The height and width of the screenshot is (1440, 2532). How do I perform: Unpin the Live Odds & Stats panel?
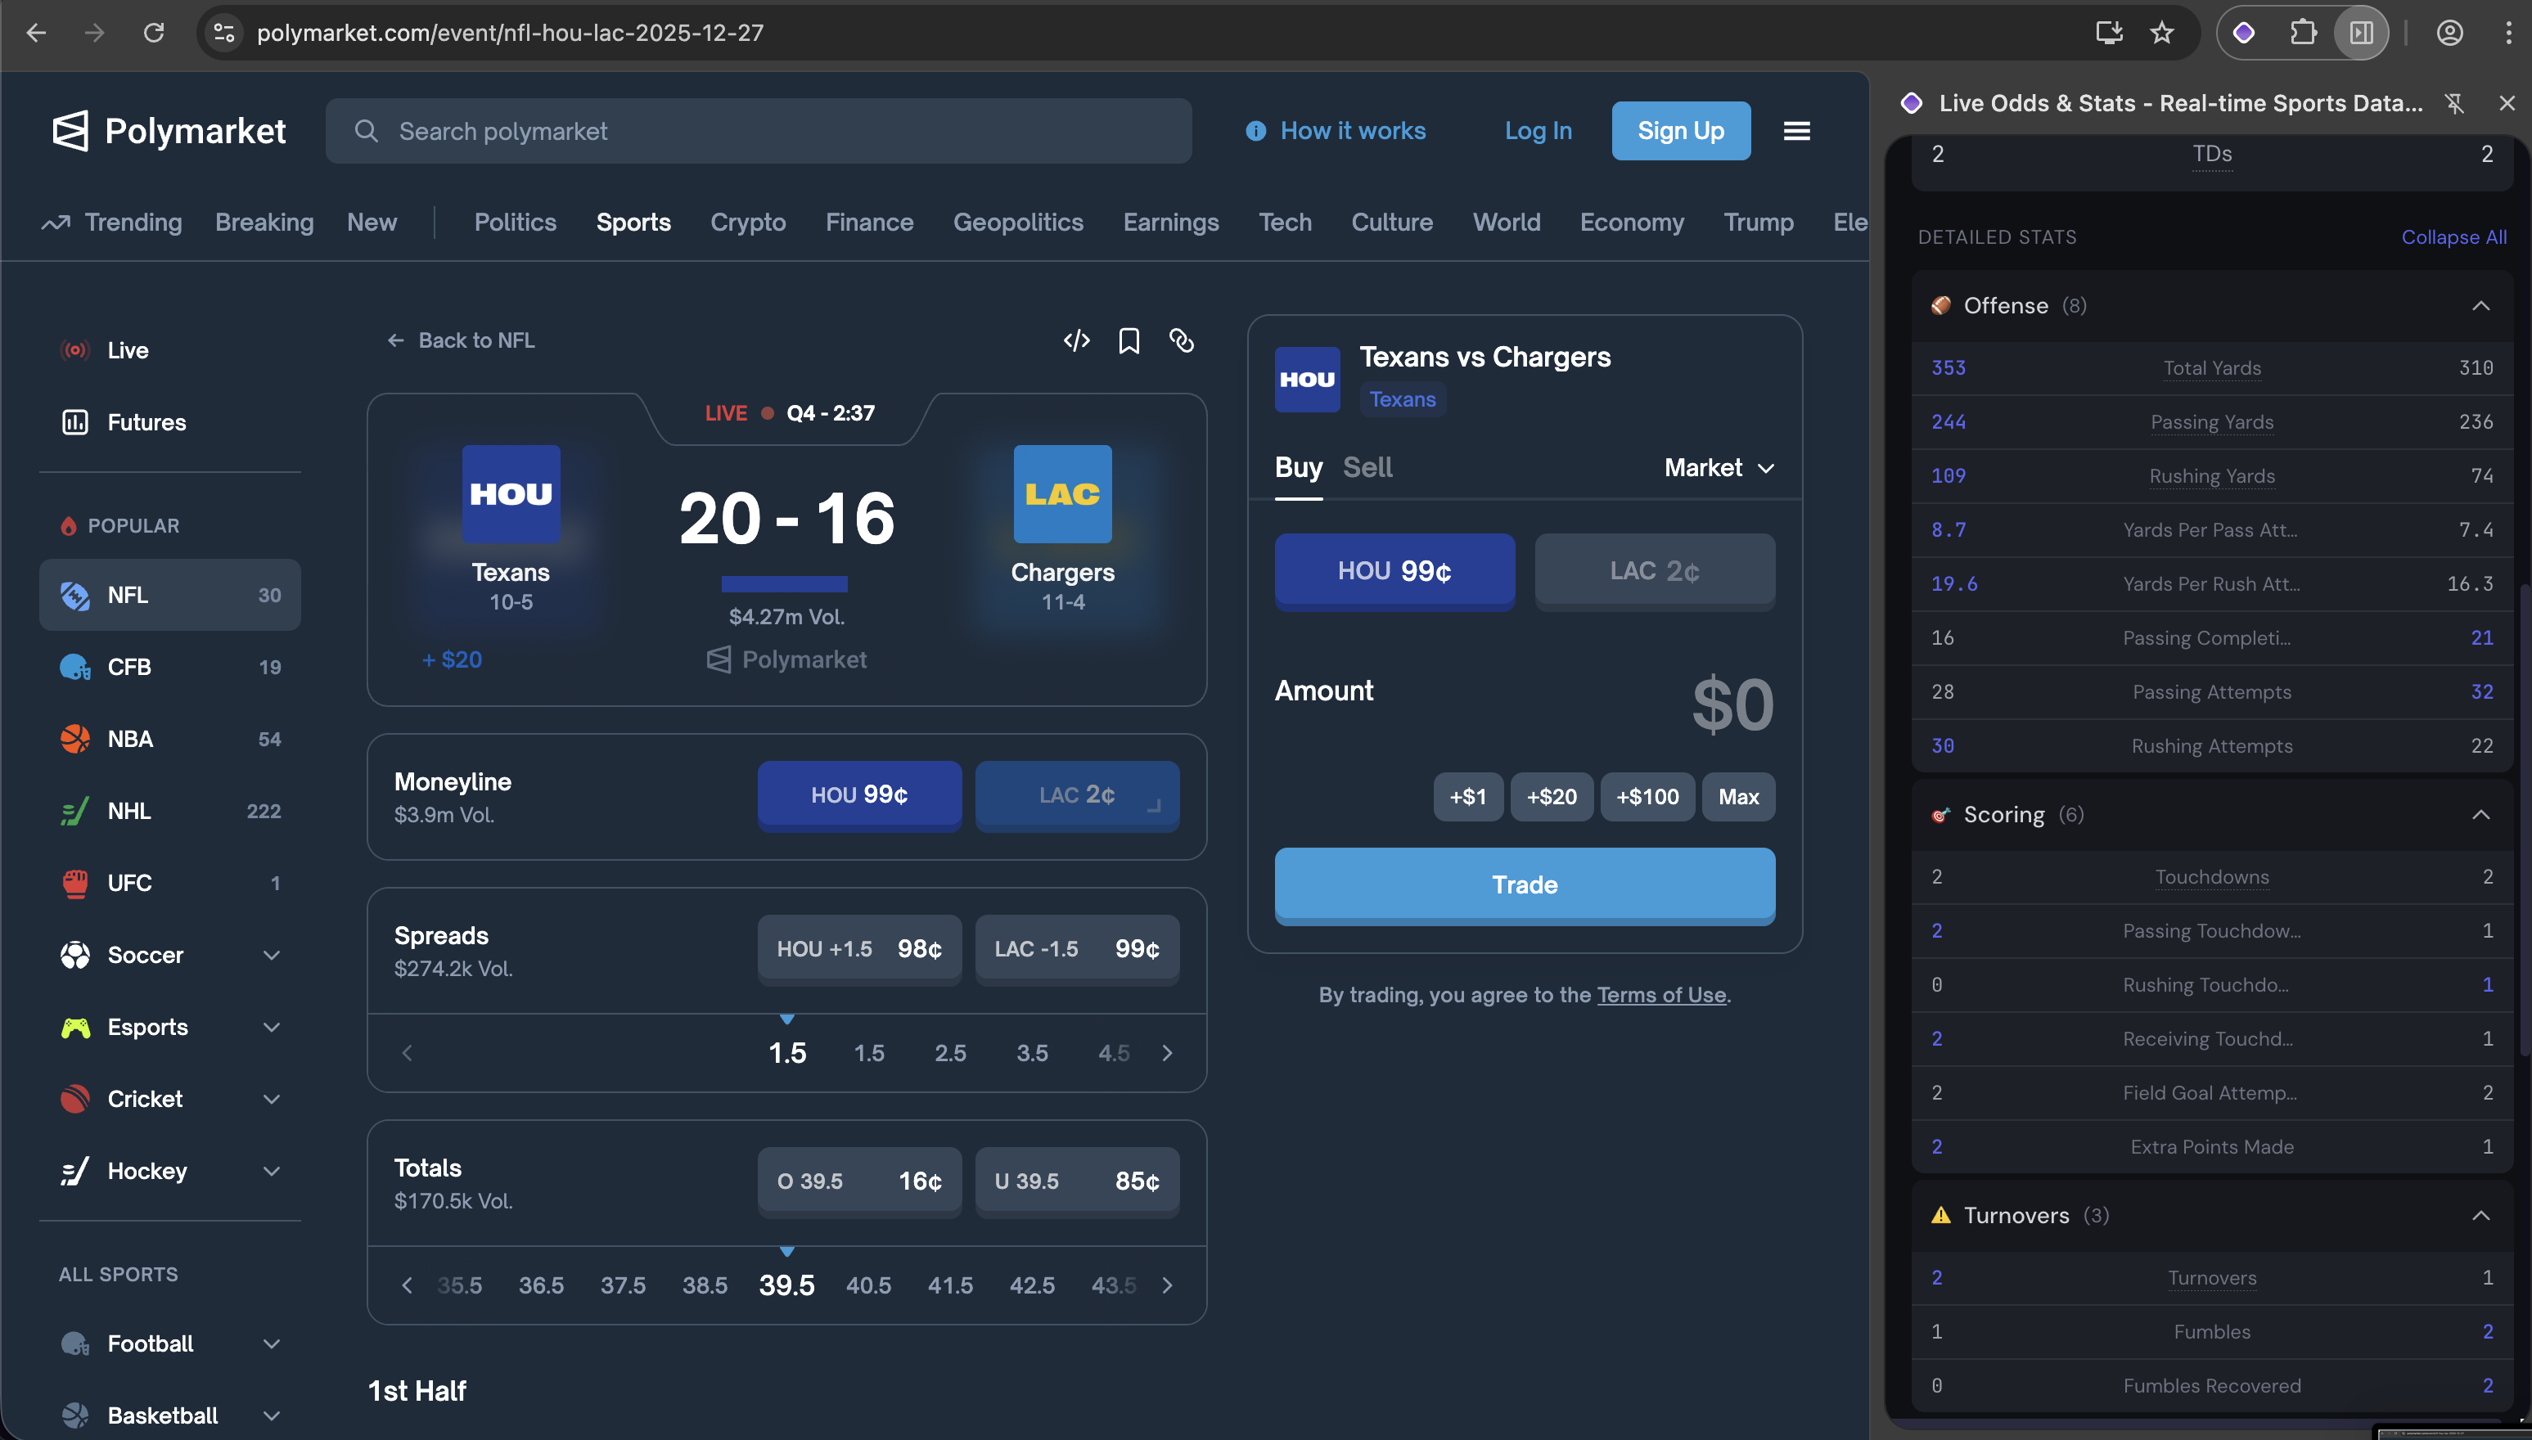[2455, 102]
